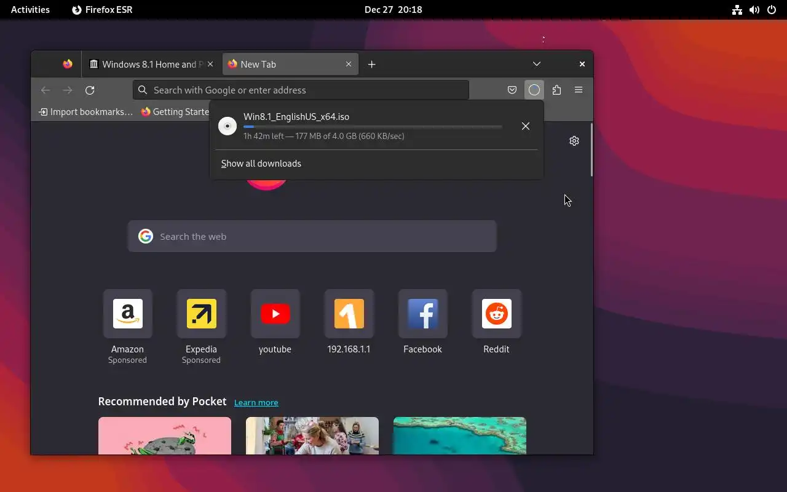The image size is (787, 492).
Task: Click the power icon in top bar
Action: (772, 9)
